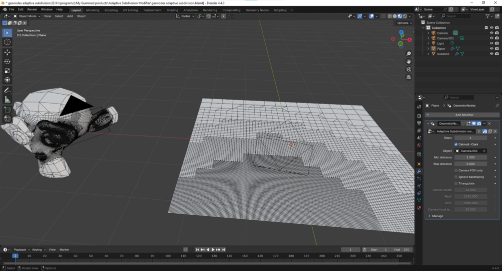Screen dimensions: 502x271
Task: Open the viewport Options dropdown
Action: click(x=405, y=23)
